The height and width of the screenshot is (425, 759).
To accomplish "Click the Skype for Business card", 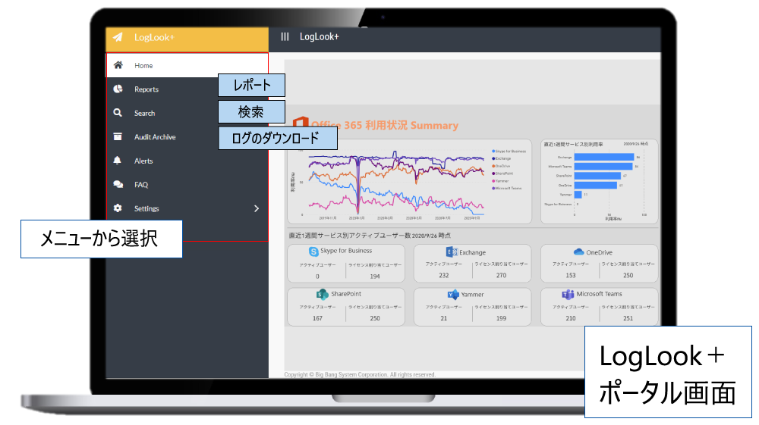I will 346,263.
